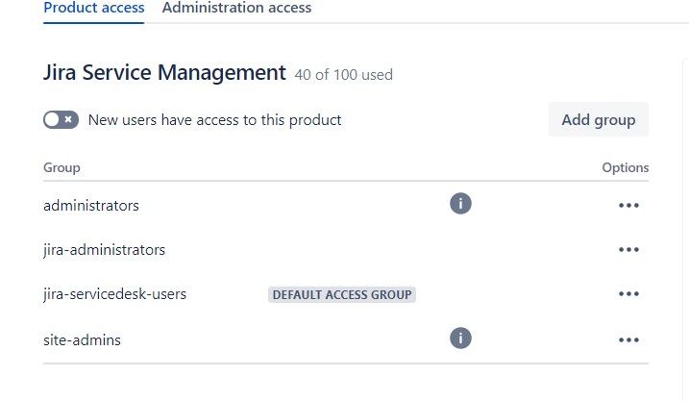The height and width of the screenshot is (401, 689).
Task: Click the Jira Service Management heading
Action: click(164, 72)
